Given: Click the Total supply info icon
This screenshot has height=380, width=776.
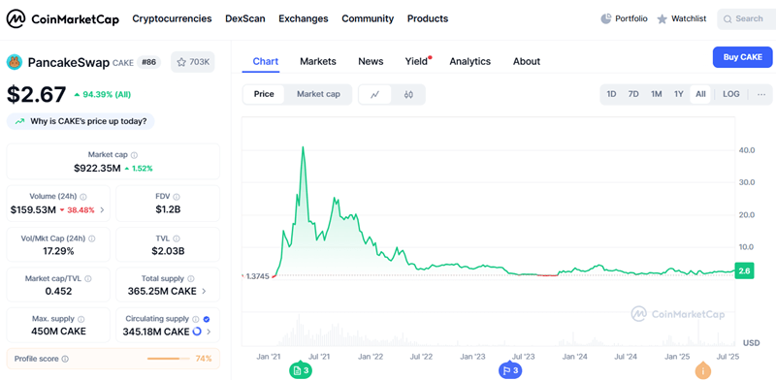Looking at the screenshot, I should (x=190, y=279).
